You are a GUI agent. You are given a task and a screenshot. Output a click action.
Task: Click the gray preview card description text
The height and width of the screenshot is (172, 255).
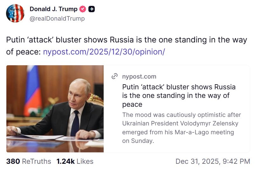(181, 128)
